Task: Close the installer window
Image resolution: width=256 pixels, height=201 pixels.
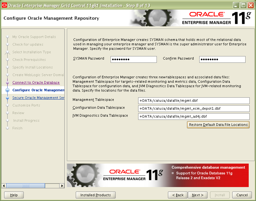Action: 251,5
